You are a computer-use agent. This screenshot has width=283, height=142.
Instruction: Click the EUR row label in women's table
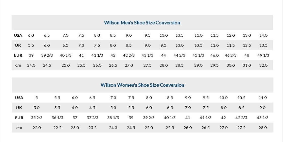click(x=19, y=118)
